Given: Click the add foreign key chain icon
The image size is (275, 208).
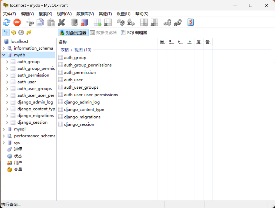Looking at the screenshot, I should tap(167, 22).
